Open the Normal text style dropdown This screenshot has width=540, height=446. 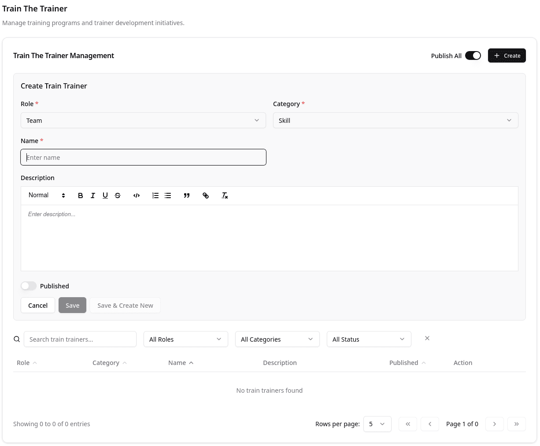coord(47,195)
